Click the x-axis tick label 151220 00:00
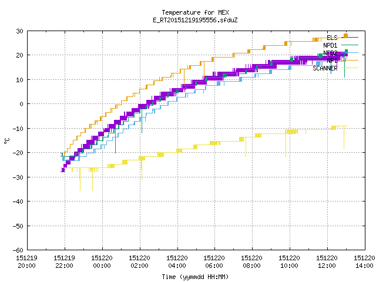Viewport: 376px width, 282px height. [102, 262]
